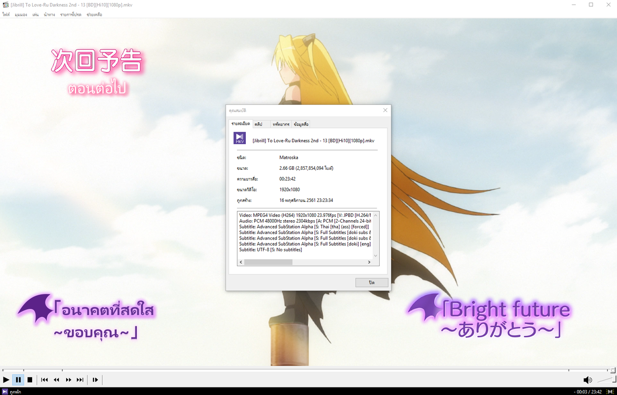Select the รายละเอียด tab in properties dialog
Image resolution: width=617 pixels, height=395 pixels.
(x=240, y=123)
